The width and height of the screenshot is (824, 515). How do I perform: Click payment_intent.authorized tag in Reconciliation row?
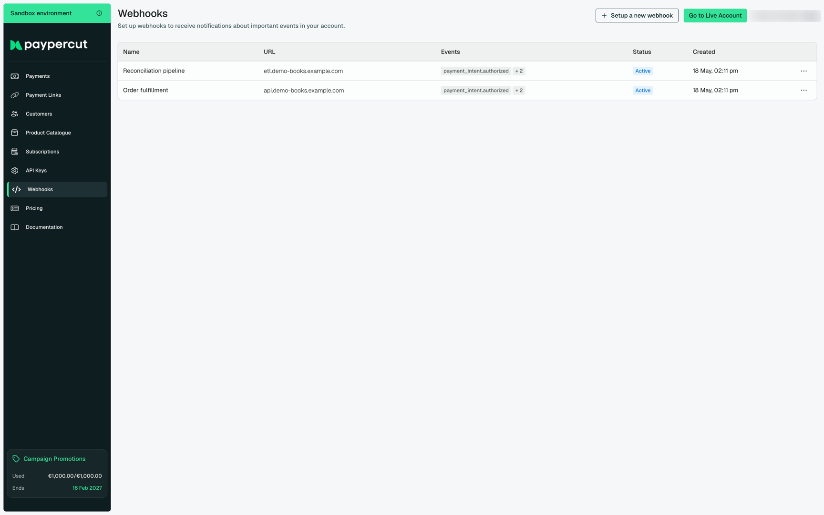(x=476, y=71)
